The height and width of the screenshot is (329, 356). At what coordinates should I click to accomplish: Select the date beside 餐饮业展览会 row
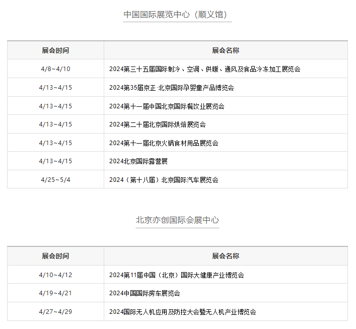[x=55, y=106]
